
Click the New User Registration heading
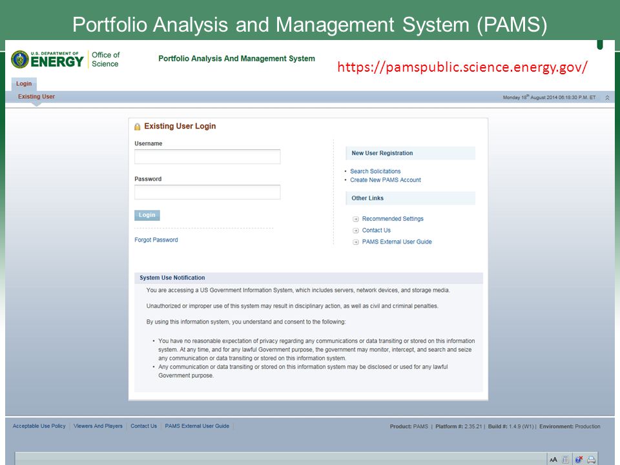382,153
